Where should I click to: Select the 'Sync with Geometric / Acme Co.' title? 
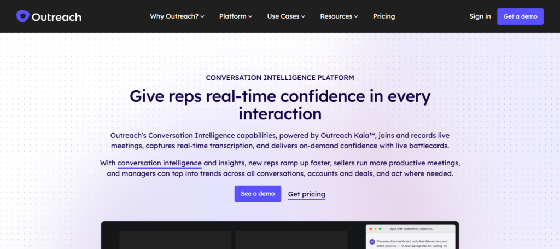pos(410,229)
